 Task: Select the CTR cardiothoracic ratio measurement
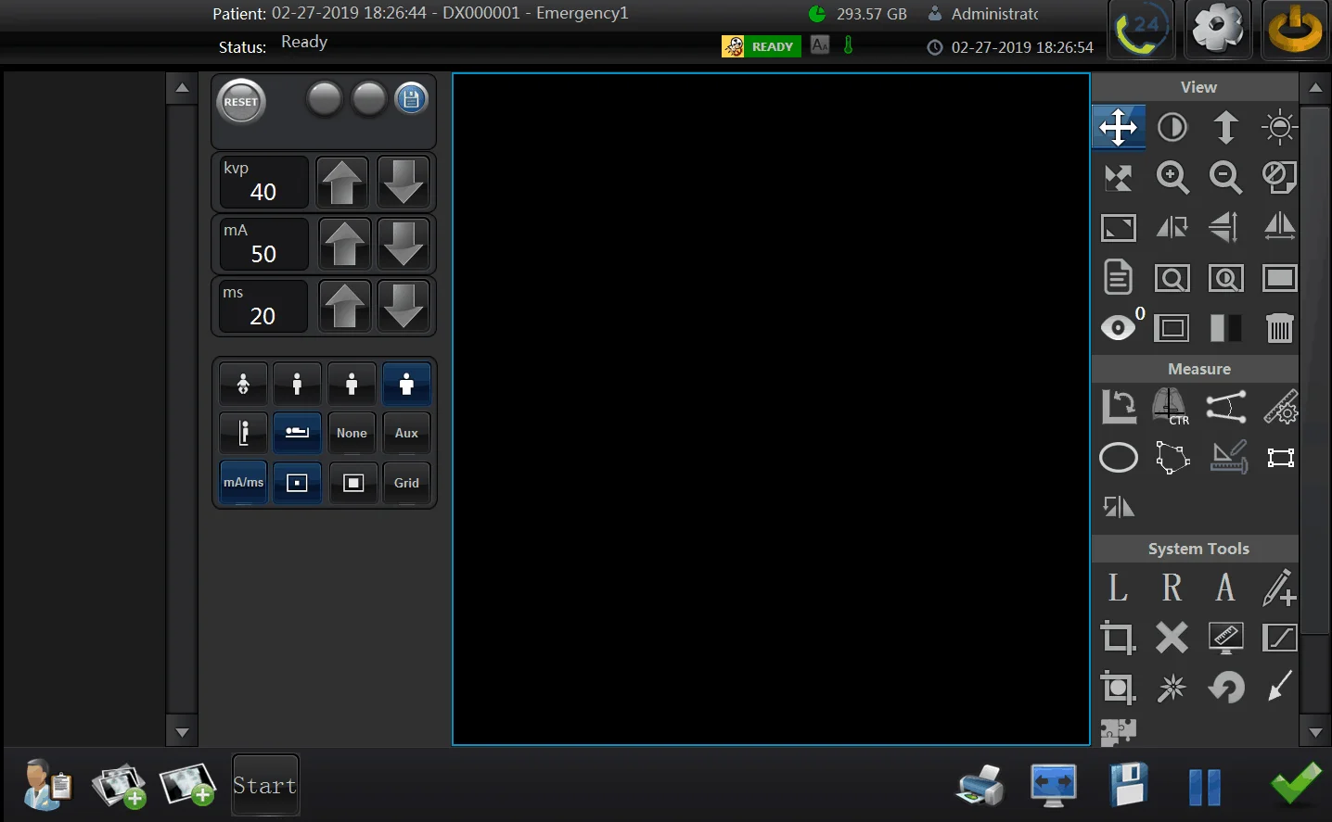click(x=1171, y=407)
